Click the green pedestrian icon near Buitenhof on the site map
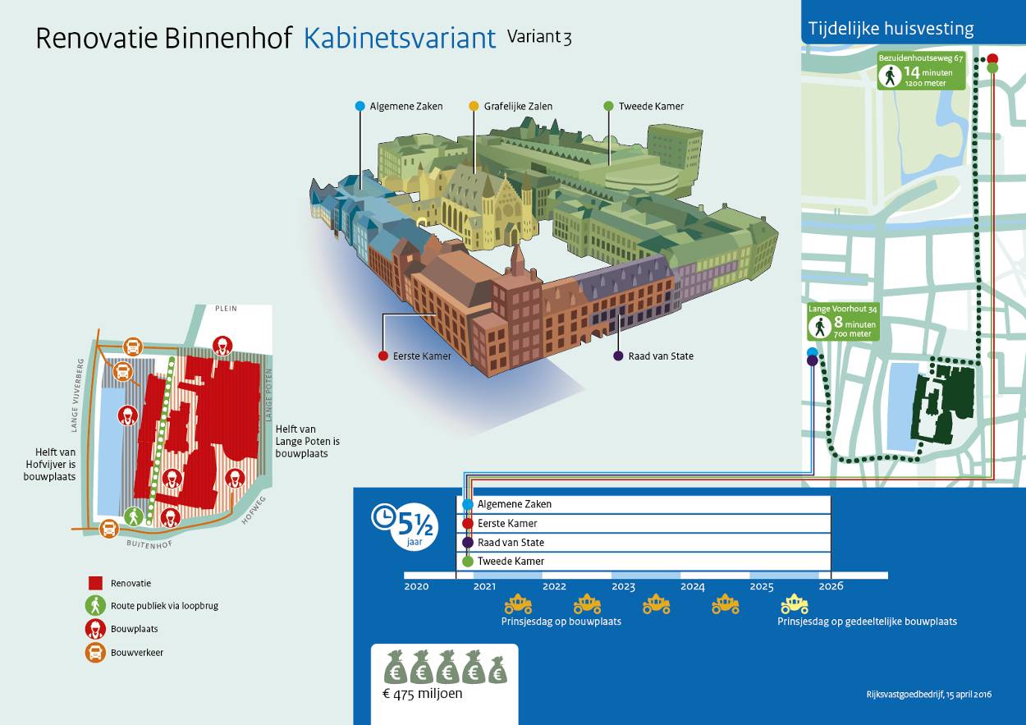Screen dimensions: 1026x725 tap(133, 516)
